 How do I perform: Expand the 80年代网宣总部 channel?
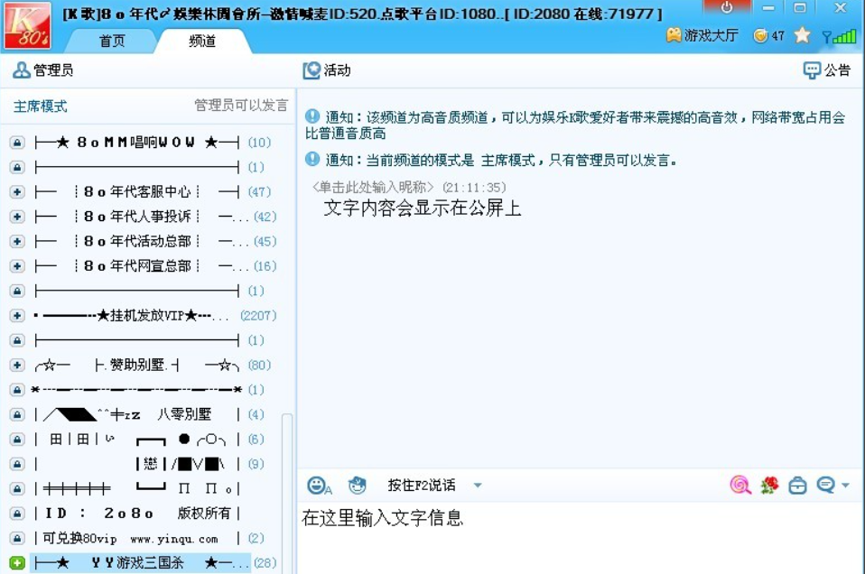point(17,265)
